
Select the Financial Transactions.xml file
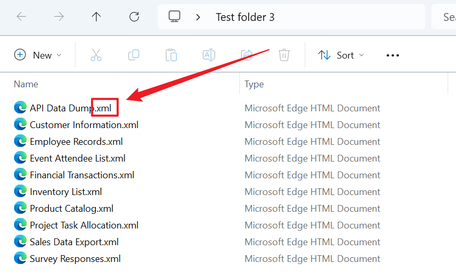81,175
